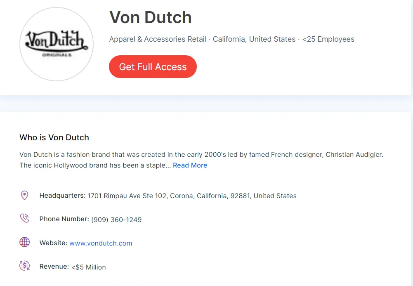Select the California, United States location text
413x286 pixels.
coord(254,39)
